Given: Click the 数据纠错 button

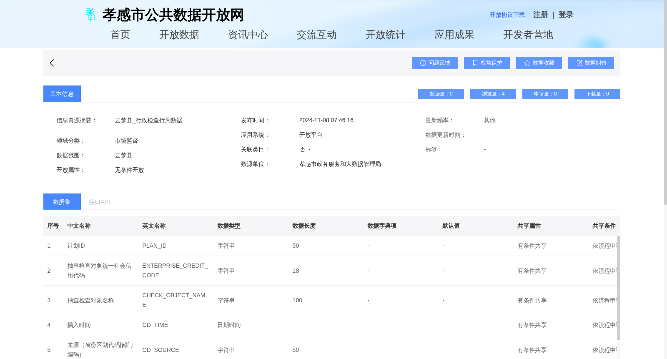Looking at the screenshot, I should 591,63.
